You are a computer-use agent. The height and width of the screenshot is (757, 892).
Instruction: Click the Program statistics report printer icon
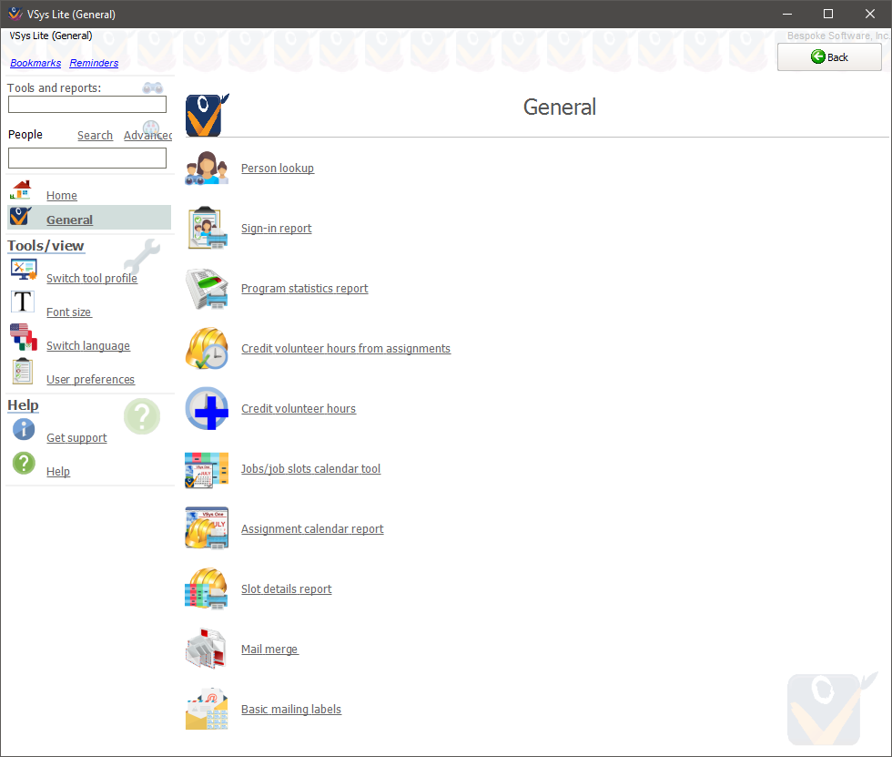click(x=207, y=289)
